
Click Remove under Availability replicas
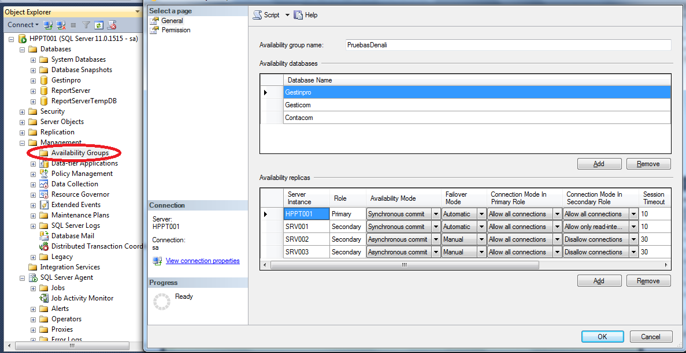click(648, 281)
